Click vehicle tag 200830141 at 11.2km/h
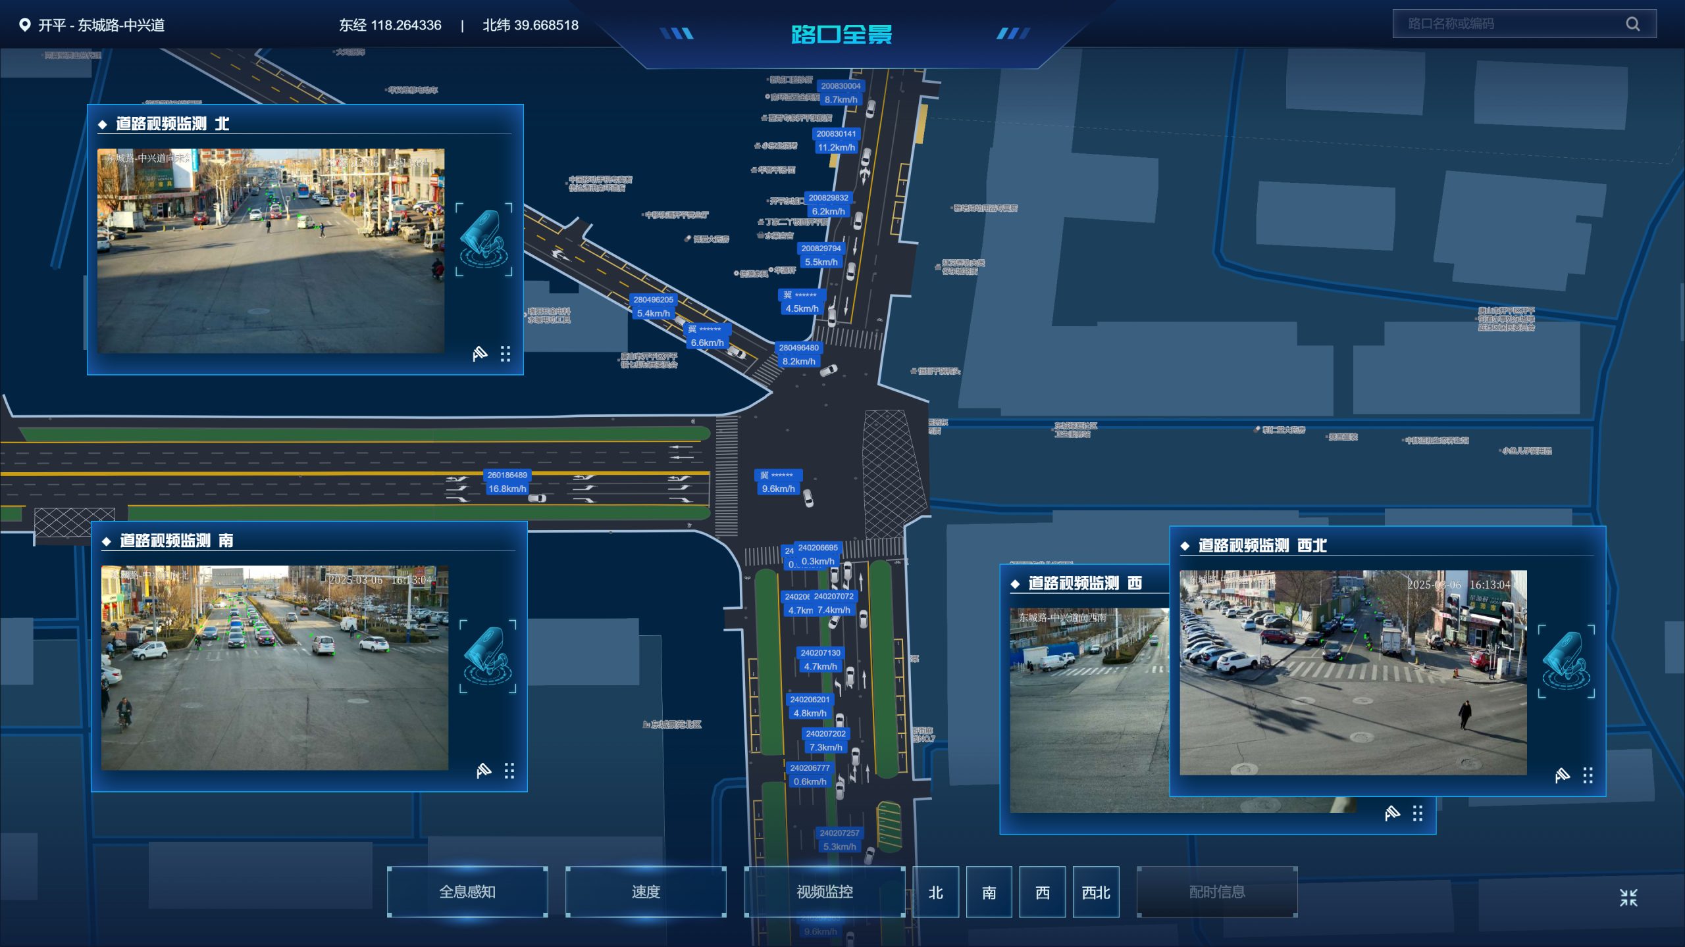1685x947 pixels. 836,141
